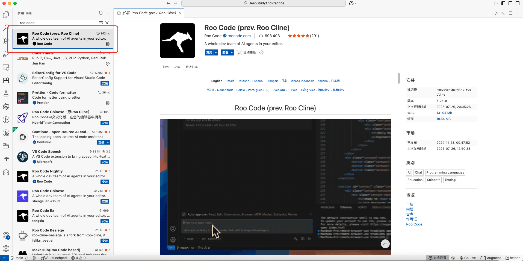Open the Extensions view icon
523x261 pixels.
click(x=6, y=80)
